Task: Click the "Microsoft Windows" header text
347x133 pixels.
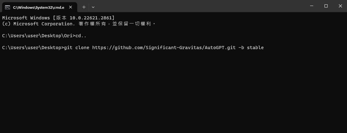Action: pyautogui.click(x=26, y=18)
